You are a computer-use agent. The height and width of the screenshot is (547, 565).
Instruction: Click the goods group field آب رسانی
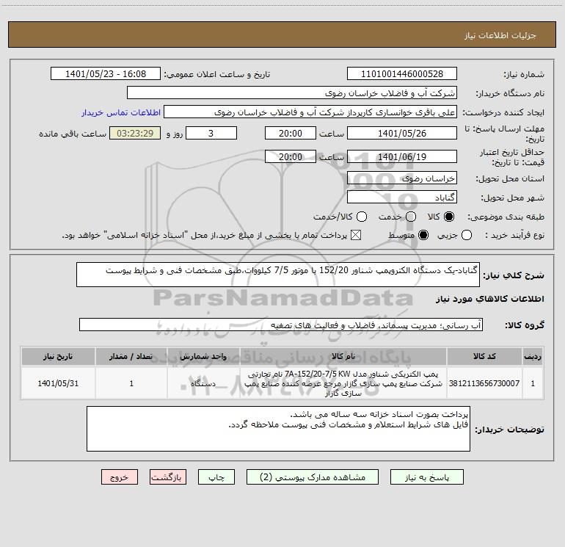281,325
